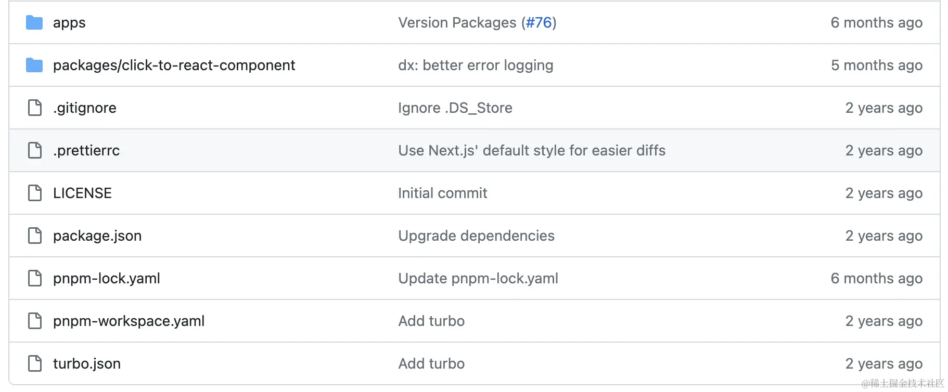Open packages/click-to-react-component folder
This screenshot has width=948, height=392.
(x=174, y=66)
